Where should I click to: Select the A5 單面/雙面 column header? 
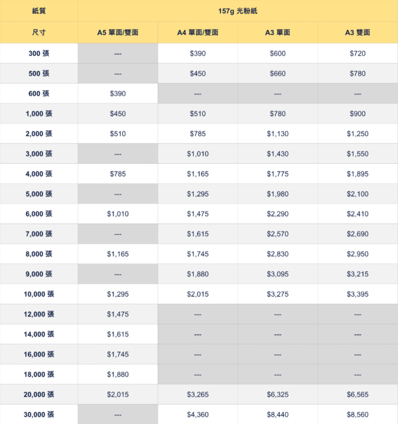click(118, 33)
